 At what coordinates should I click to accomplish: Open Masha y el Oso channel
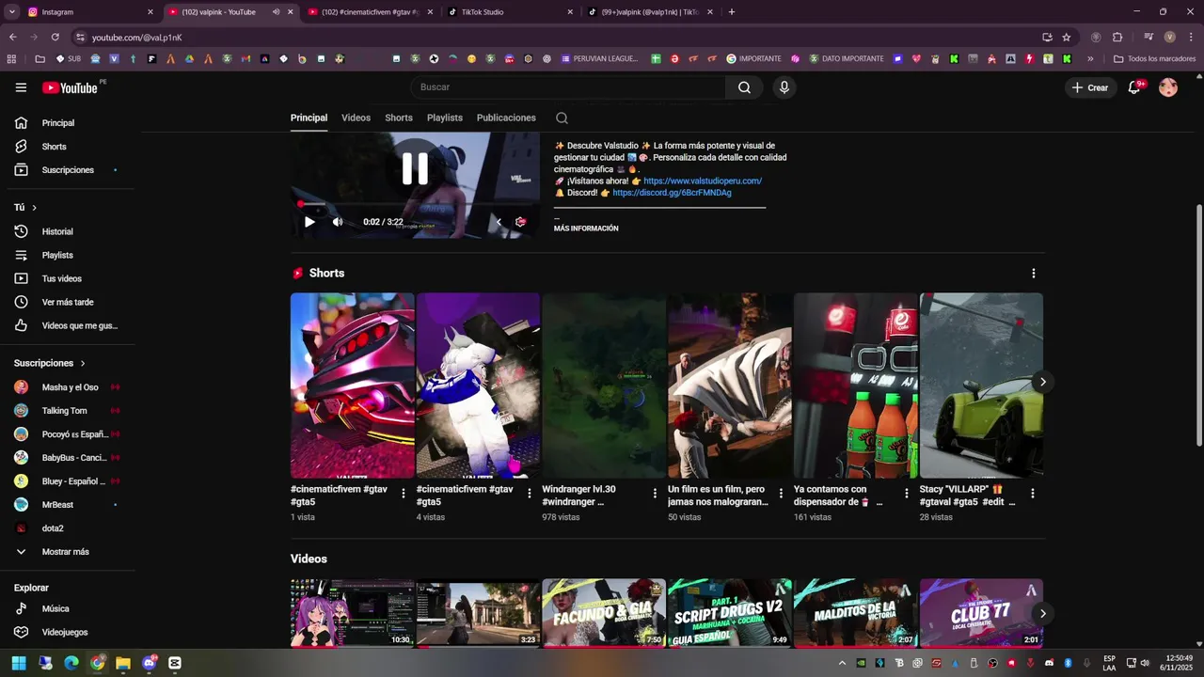pyautogui.click(x=68, y=387)
